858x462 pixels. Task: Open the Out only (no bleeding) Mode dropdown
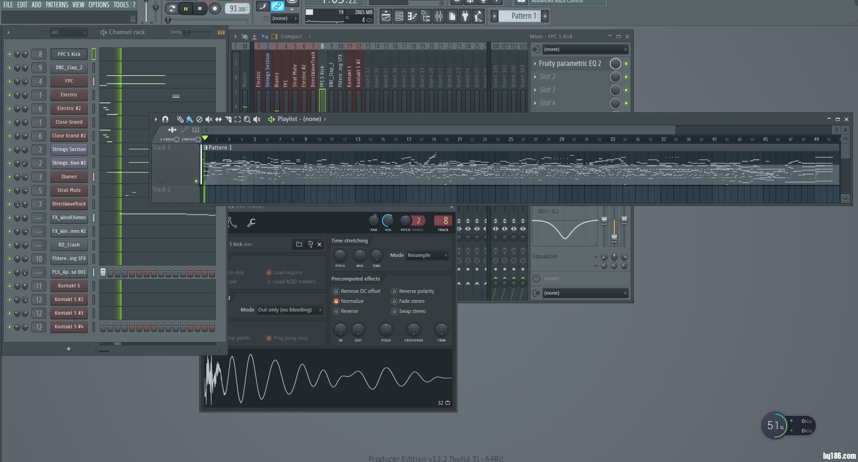click(x=290, y=310)
